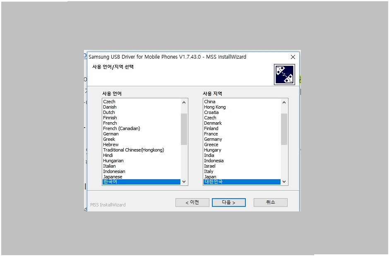The width and height of the screenshot is (389, 256).
Task: Select French language entry
Action: pos(142,123)
